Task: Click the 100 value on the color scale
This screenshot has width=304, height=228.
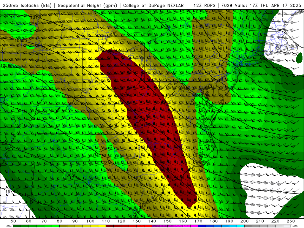Action: click(x=90, y=221)
